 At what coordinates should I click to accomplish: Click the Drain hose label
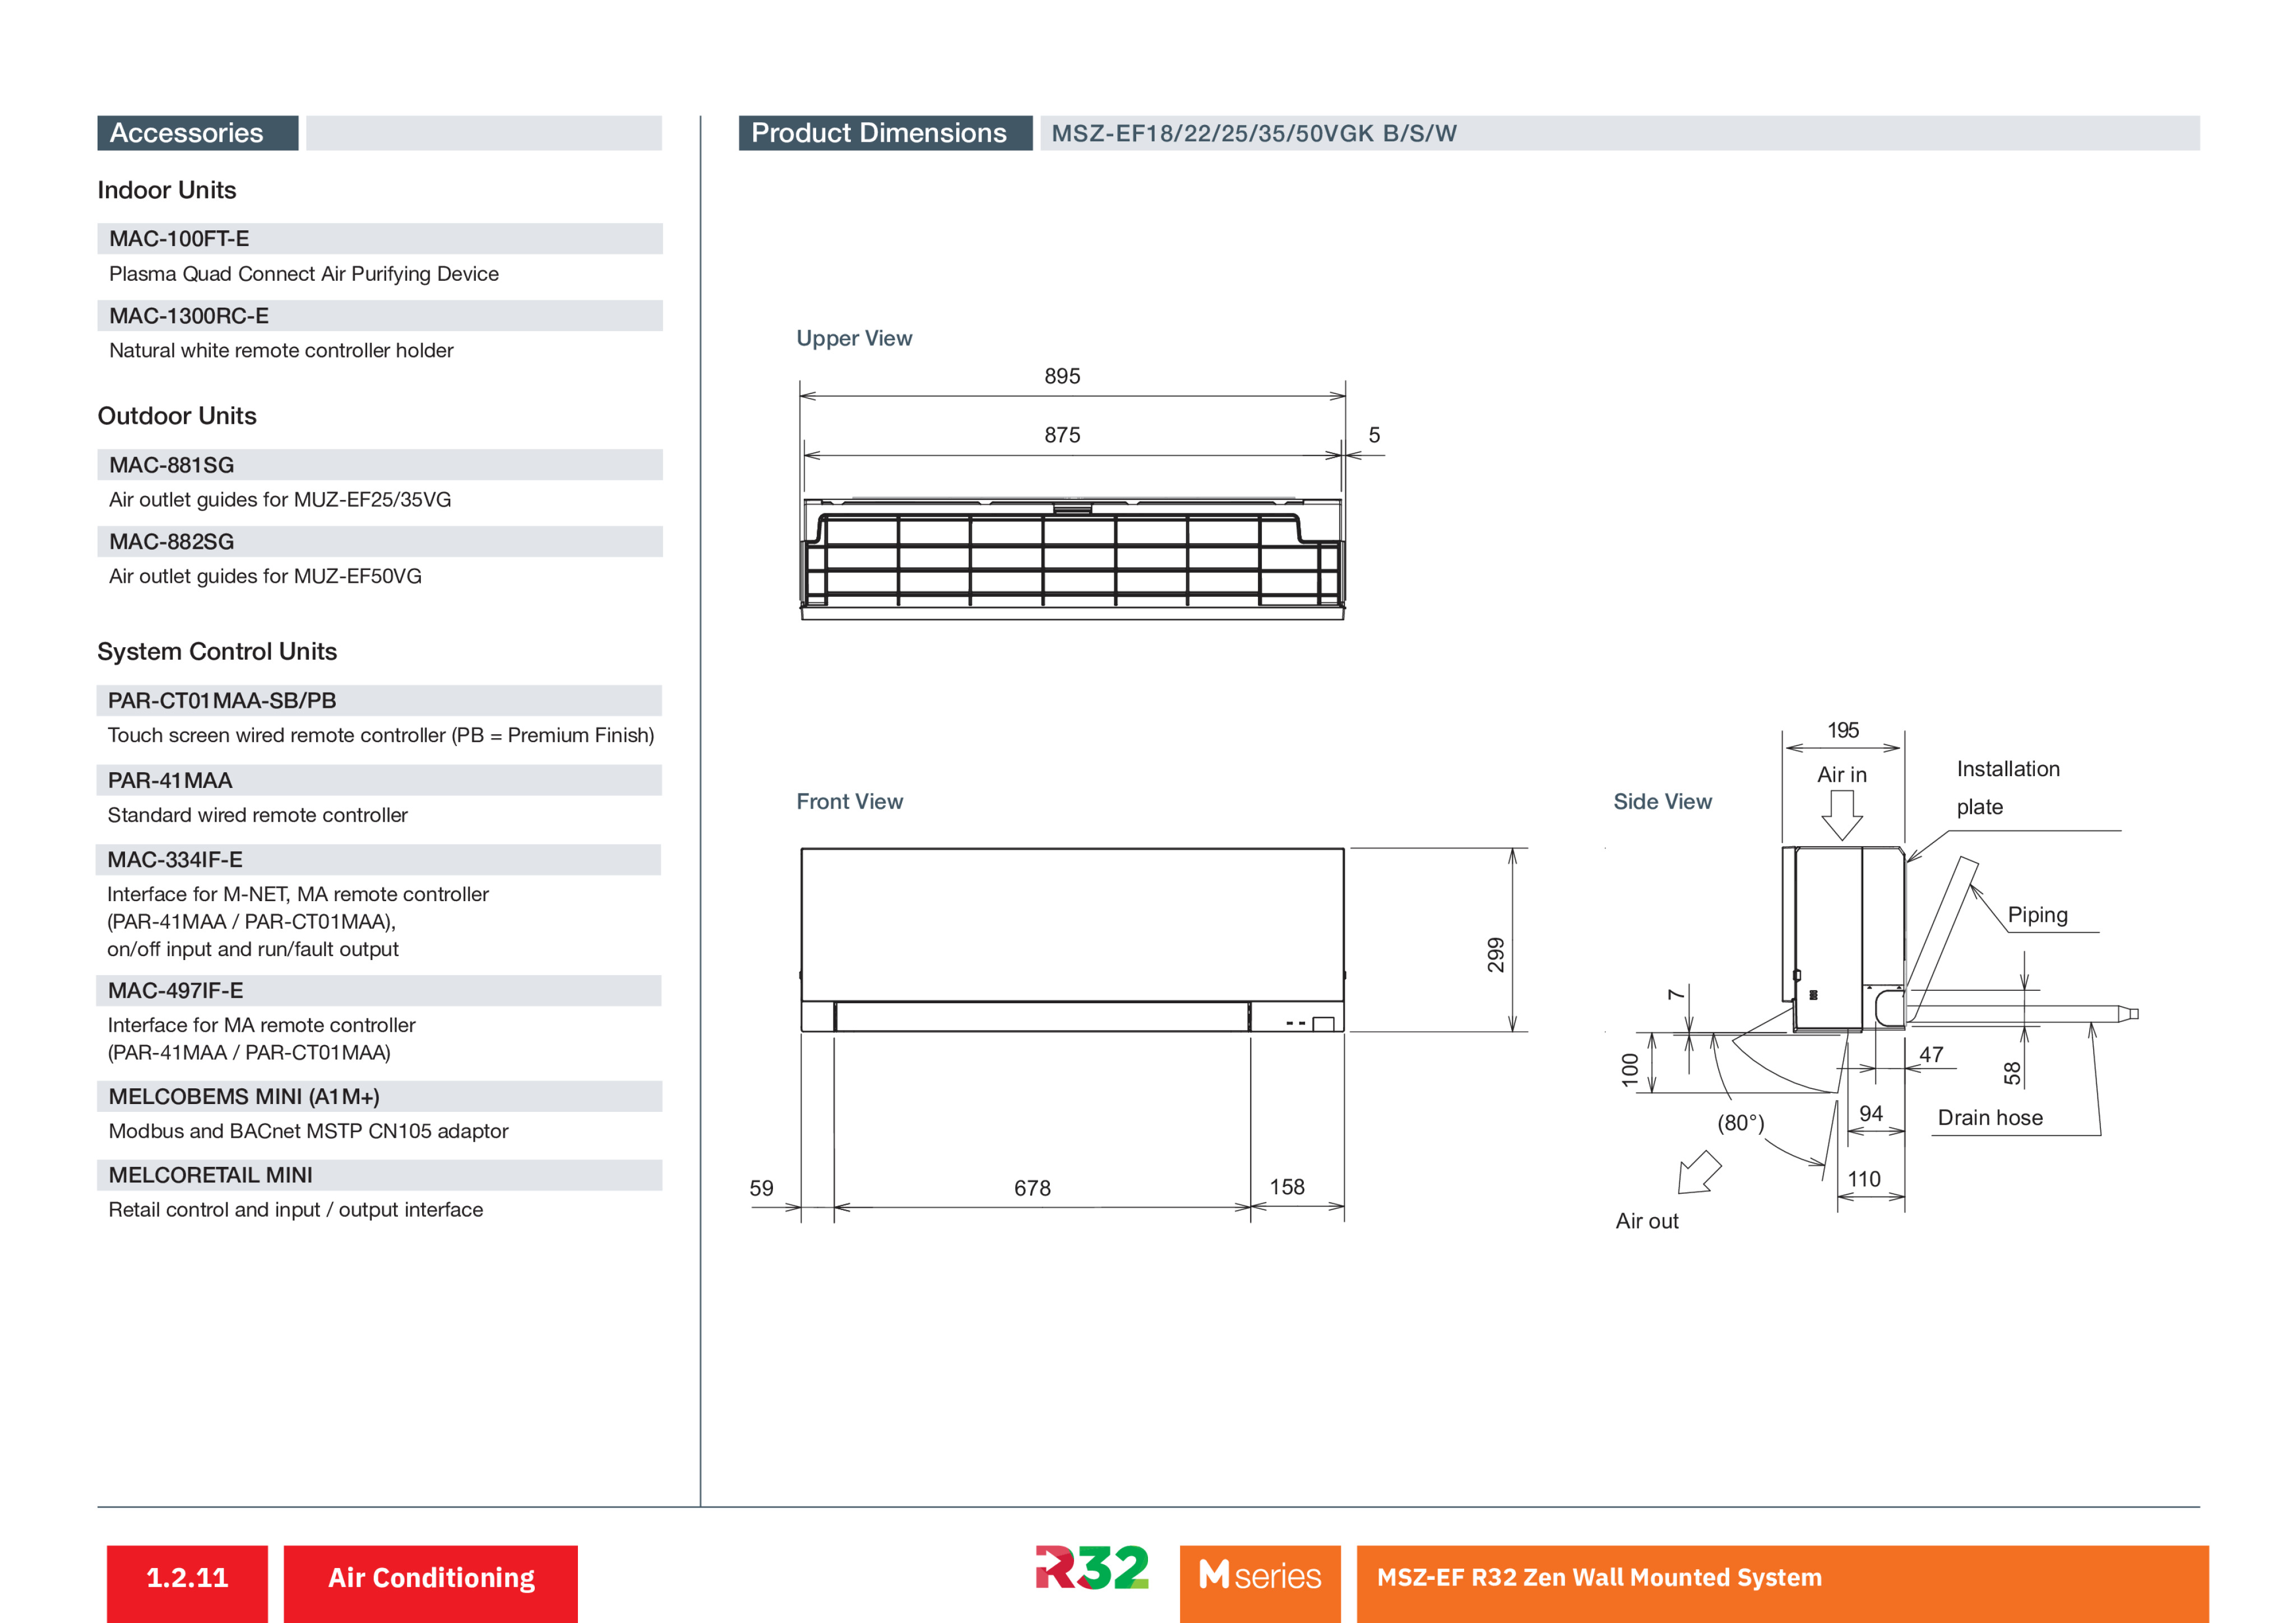[1990, 1118]
